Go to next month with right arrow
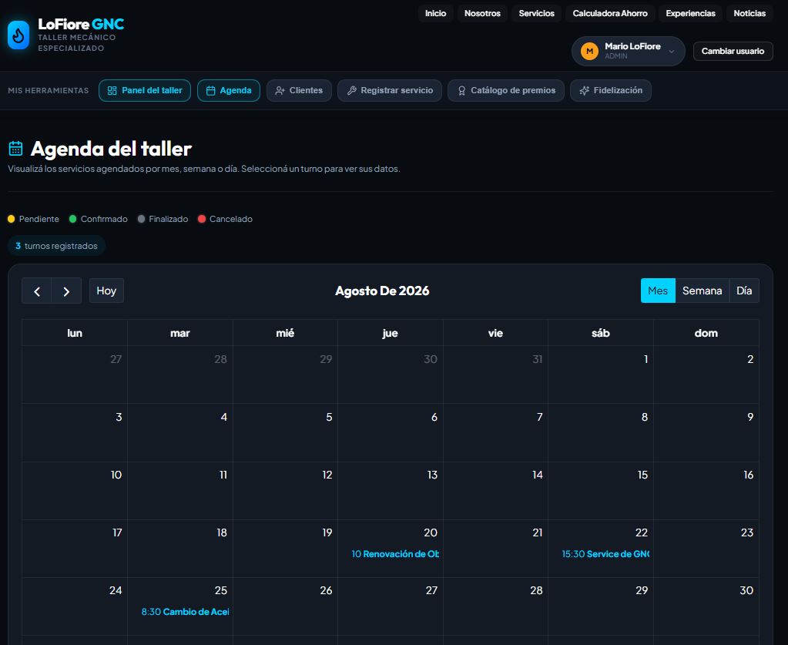 pyautogui.click(x=66, y=291)
